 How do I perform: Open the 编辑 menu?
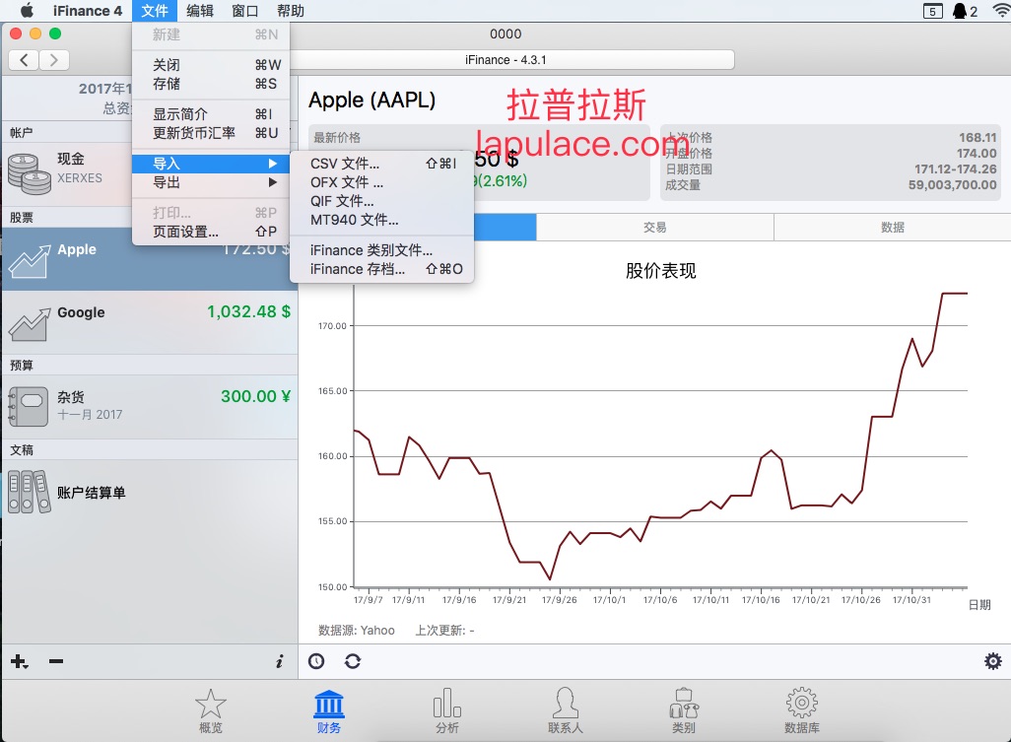pos(200,11)
